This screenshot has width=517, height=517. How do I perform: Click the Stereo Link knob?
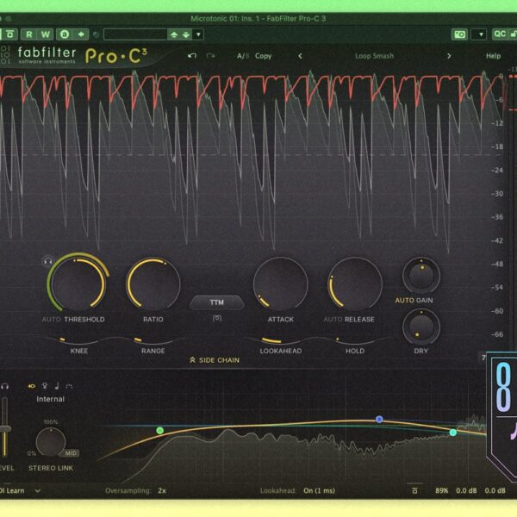(51, 442)
